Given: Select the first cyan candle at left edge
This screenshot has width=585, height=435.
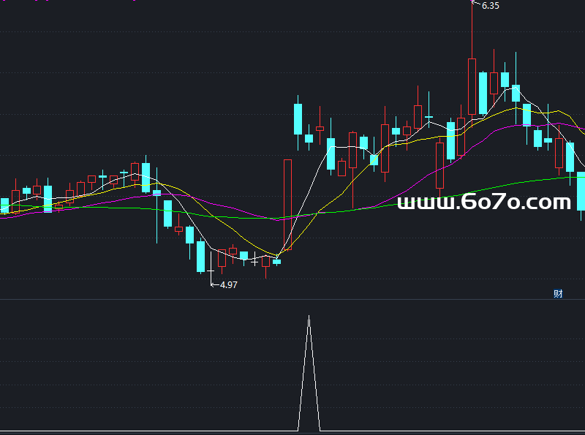Looking at the screenshot, I should tap(4, 205).
